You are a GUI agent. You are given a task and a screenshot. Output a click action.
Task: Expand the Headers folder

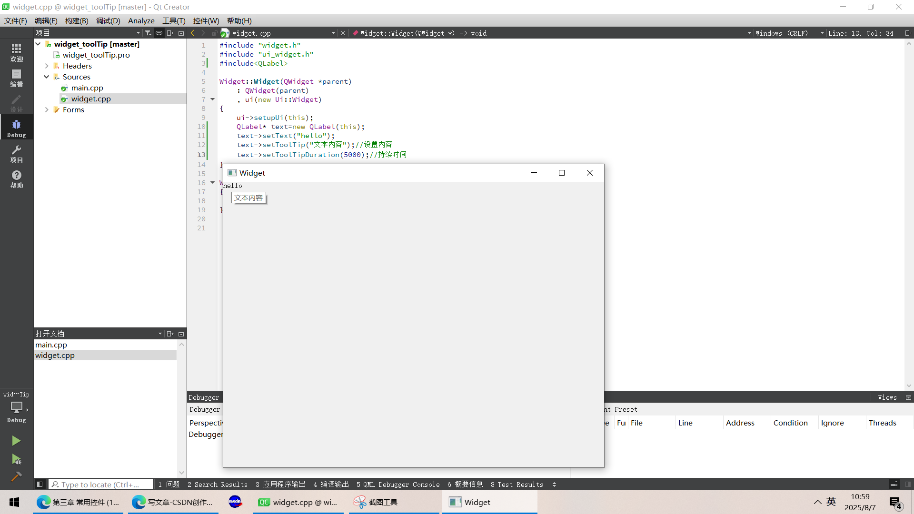pos(47,66)
